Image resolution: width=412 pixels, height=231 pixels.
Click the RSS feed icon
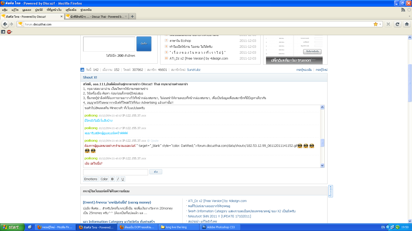pos(403,10)
